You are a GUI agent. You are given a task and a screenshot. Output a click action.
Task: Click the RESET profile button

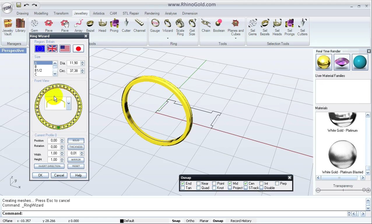76,166
